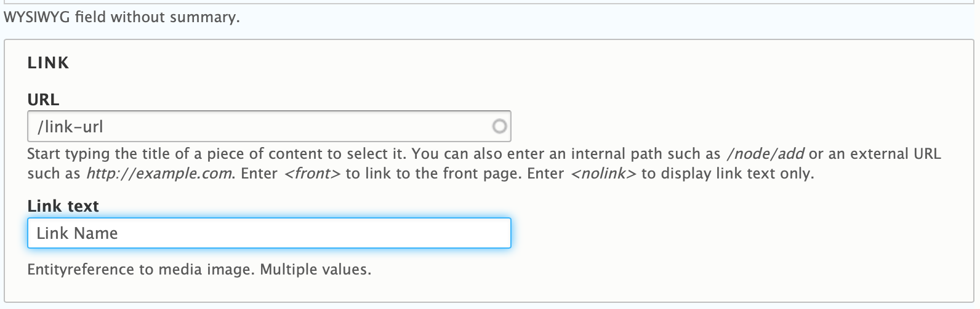Click the <nolink> placeholder text
The width and height of the screenshot is (980, 309).
603,174
